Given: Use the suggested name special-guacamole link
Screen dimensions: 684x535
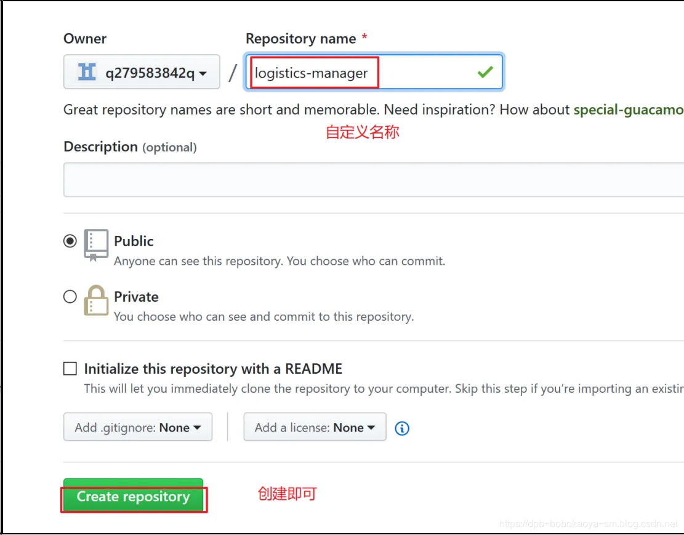Looking at the screenshot, I should 629,110.
